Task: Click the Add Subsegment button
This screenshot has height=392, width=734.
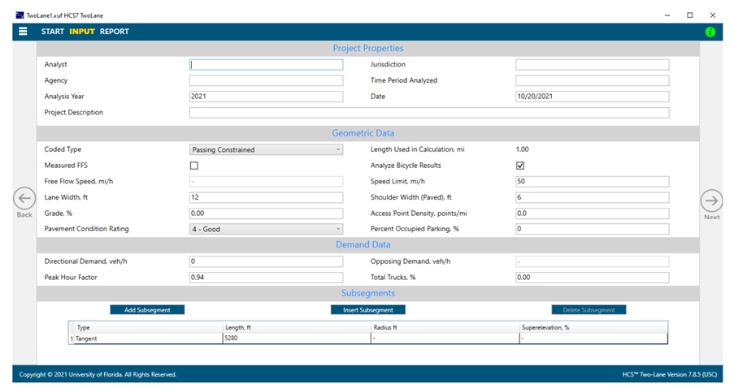Action: click(x=147, y=310)
